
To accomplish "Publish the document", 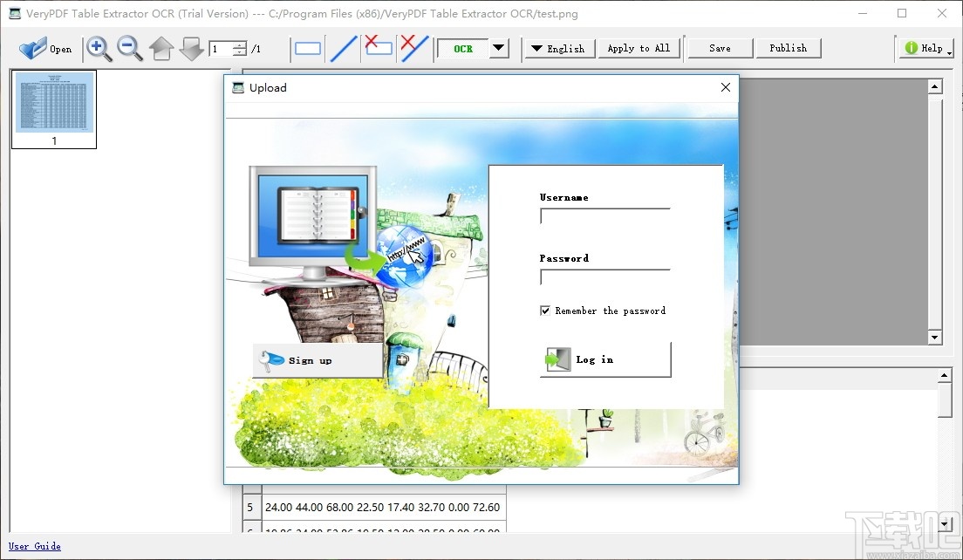I will point(788,48).
